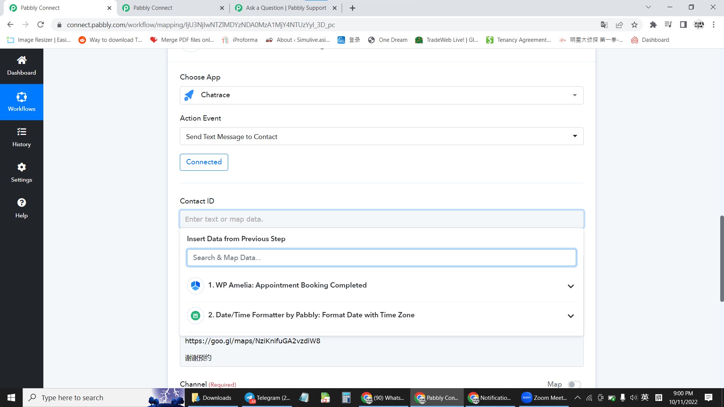The image size is (724, 407).
Task: Open the Image Resizer bookmark
Action: pos(39,40)
